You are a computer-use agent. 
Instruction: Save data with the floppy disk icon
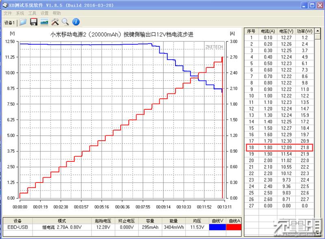34,22
